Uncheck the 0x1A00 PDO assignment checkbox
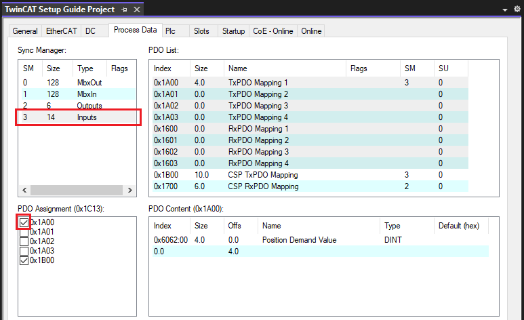524x320 pixels. pos(24,222)
